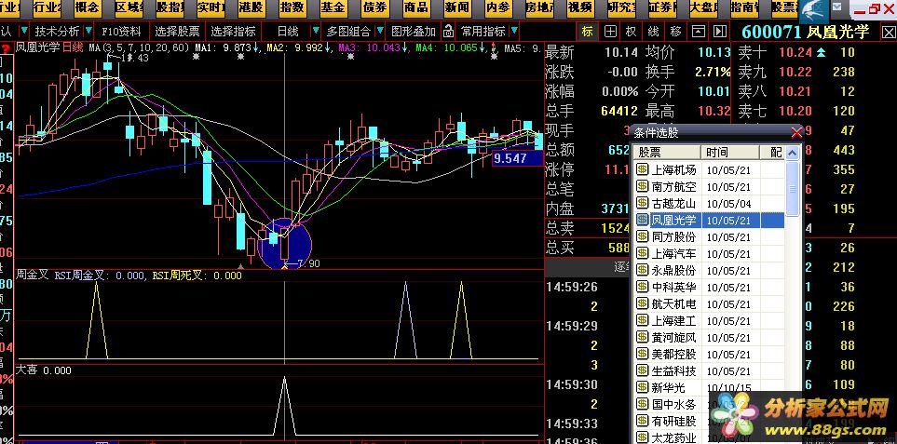Click the 周金叉 indicator panel label
This screenshot has width=897, height=444.
point(32,276)
